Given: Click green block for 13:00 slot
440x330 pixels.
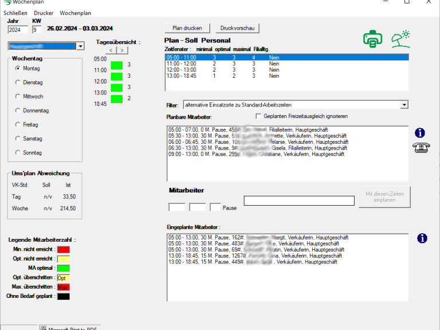Looking at the screenshot, I should pos(117,99).
